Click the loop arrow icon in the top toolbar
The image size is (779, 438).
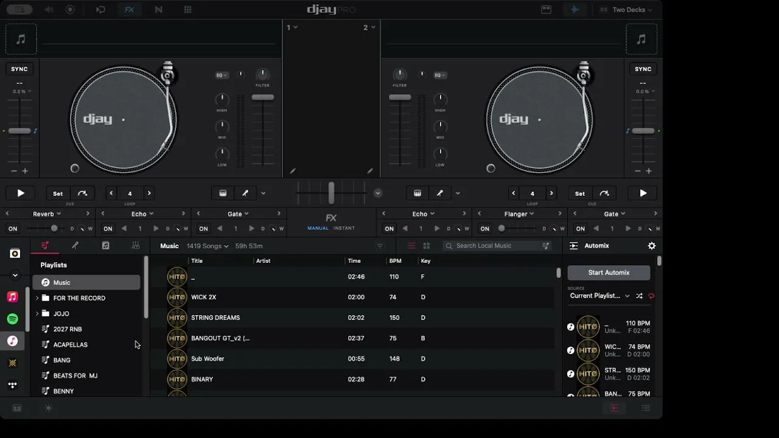pyautogui.click(x=100, y=10)
